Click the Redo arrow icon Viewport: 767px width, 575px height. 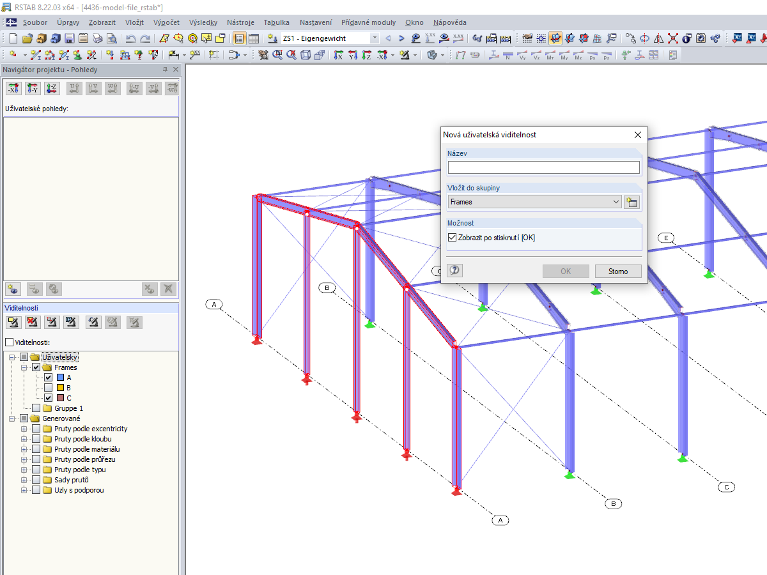(145, 38)
